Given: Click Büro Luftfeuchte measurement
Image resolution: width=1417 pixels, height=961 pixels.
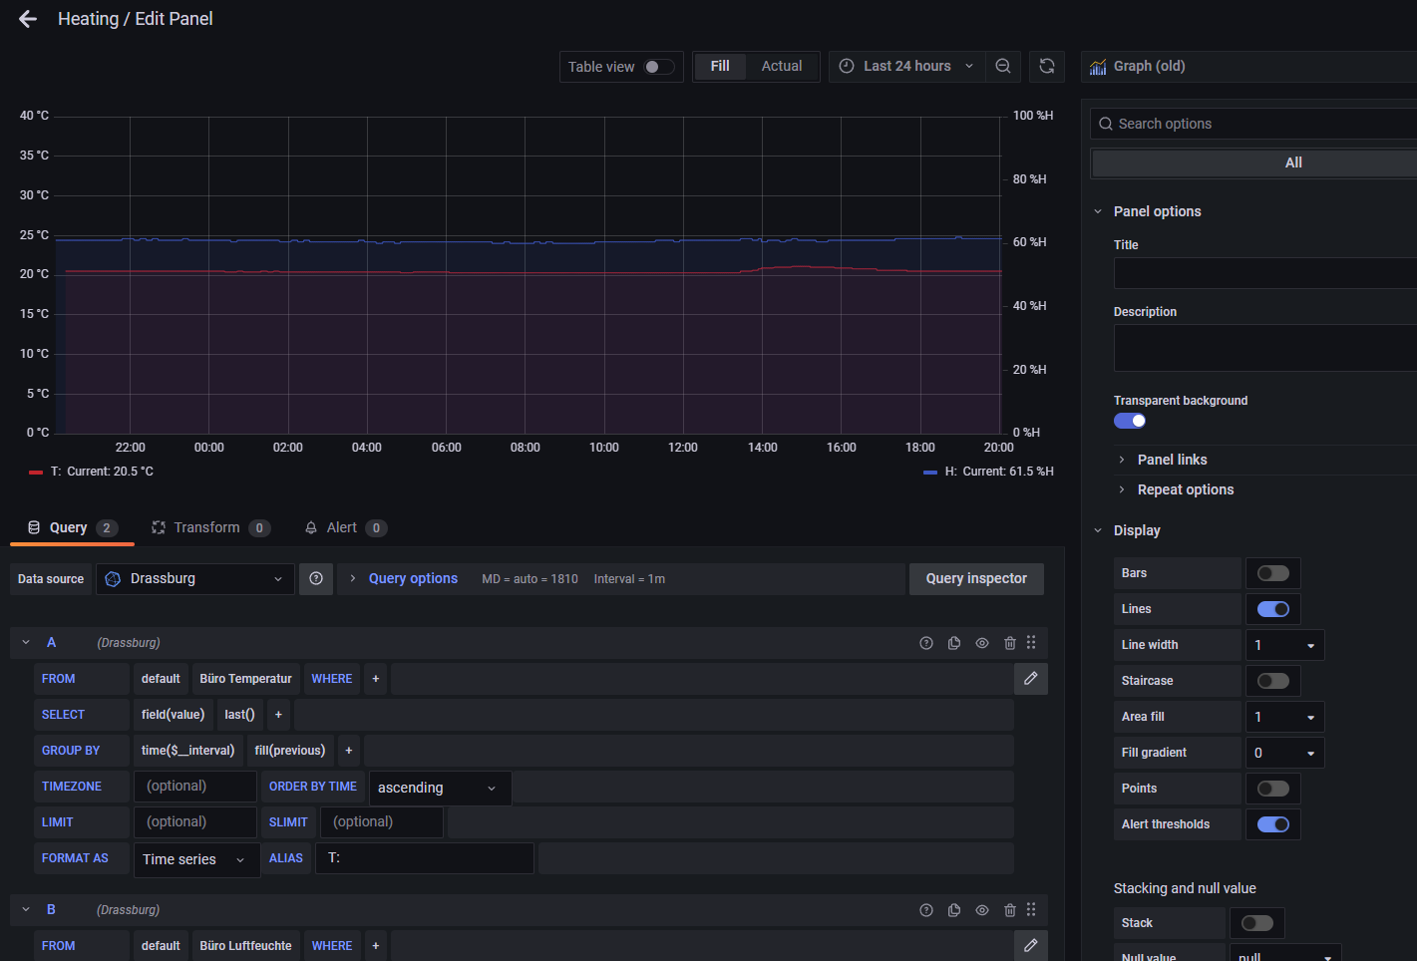Looking at the screenshot, I should 245,946.
